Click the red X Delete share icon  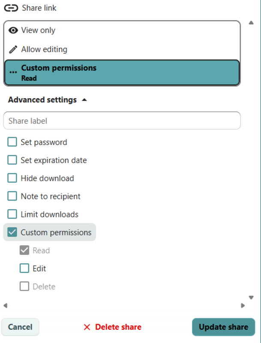tap(87, 327)
